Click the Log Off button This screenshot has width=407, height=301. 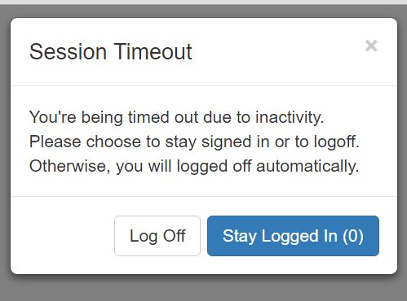[x=157, y=236]
